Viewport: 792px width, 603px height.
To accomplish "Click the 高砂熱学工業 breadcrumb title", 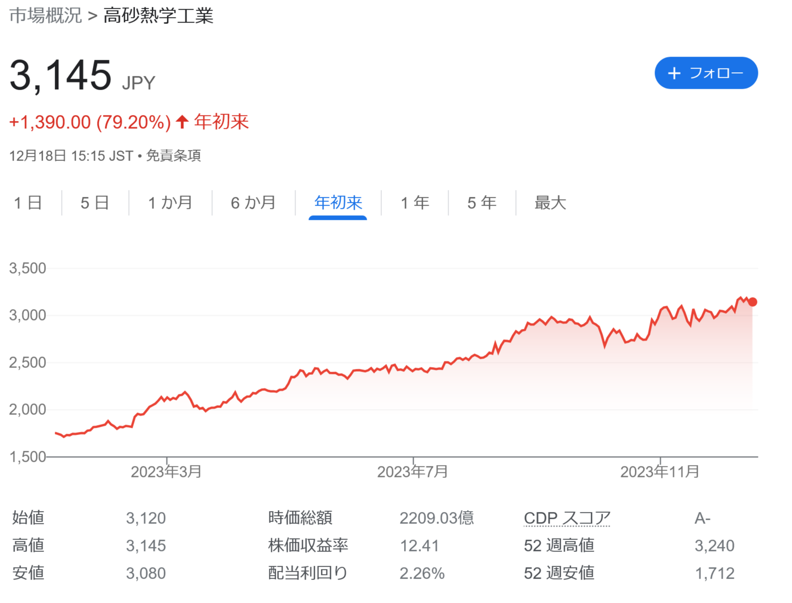I will (158, 16).
